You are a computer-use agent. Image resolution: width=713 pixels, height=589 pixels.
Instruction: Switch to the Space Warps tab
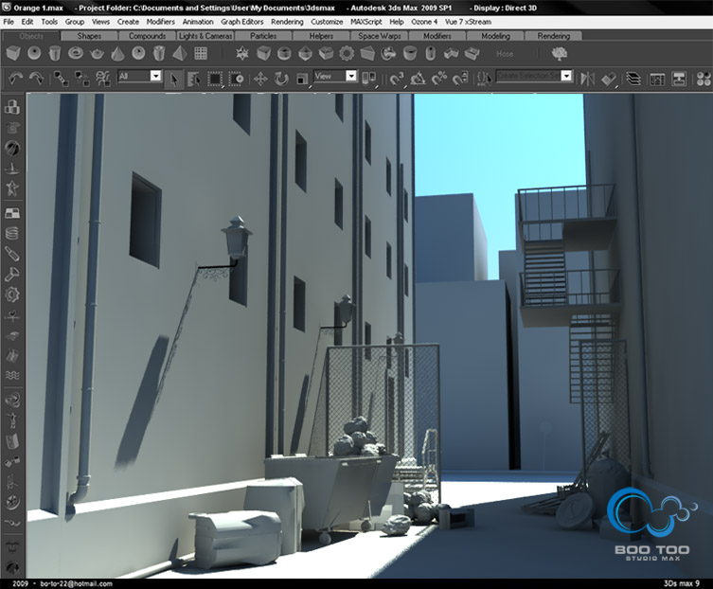click(380, 36)
